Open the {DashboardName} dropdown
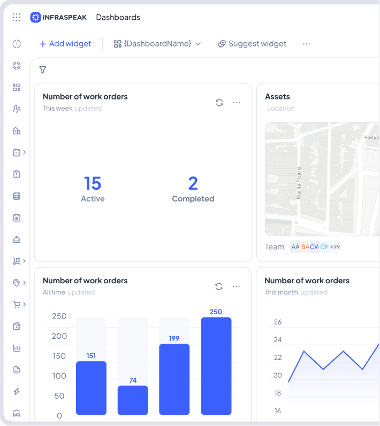This screenshot has width=380, height=426. click(x=157, y=44)
